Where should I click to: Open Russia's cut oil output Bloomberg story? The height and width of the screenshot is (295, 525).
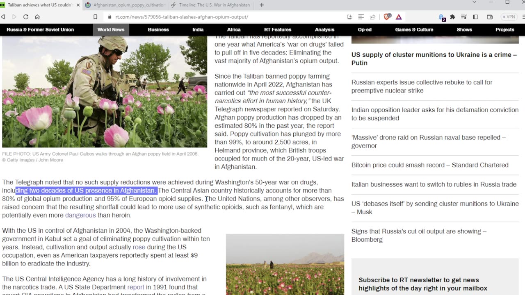[x=419, y=235]
